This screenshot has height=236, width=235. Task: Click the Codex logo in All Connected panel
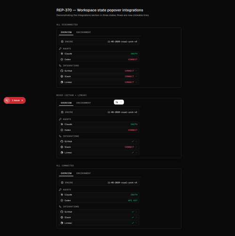click(62, 201)
